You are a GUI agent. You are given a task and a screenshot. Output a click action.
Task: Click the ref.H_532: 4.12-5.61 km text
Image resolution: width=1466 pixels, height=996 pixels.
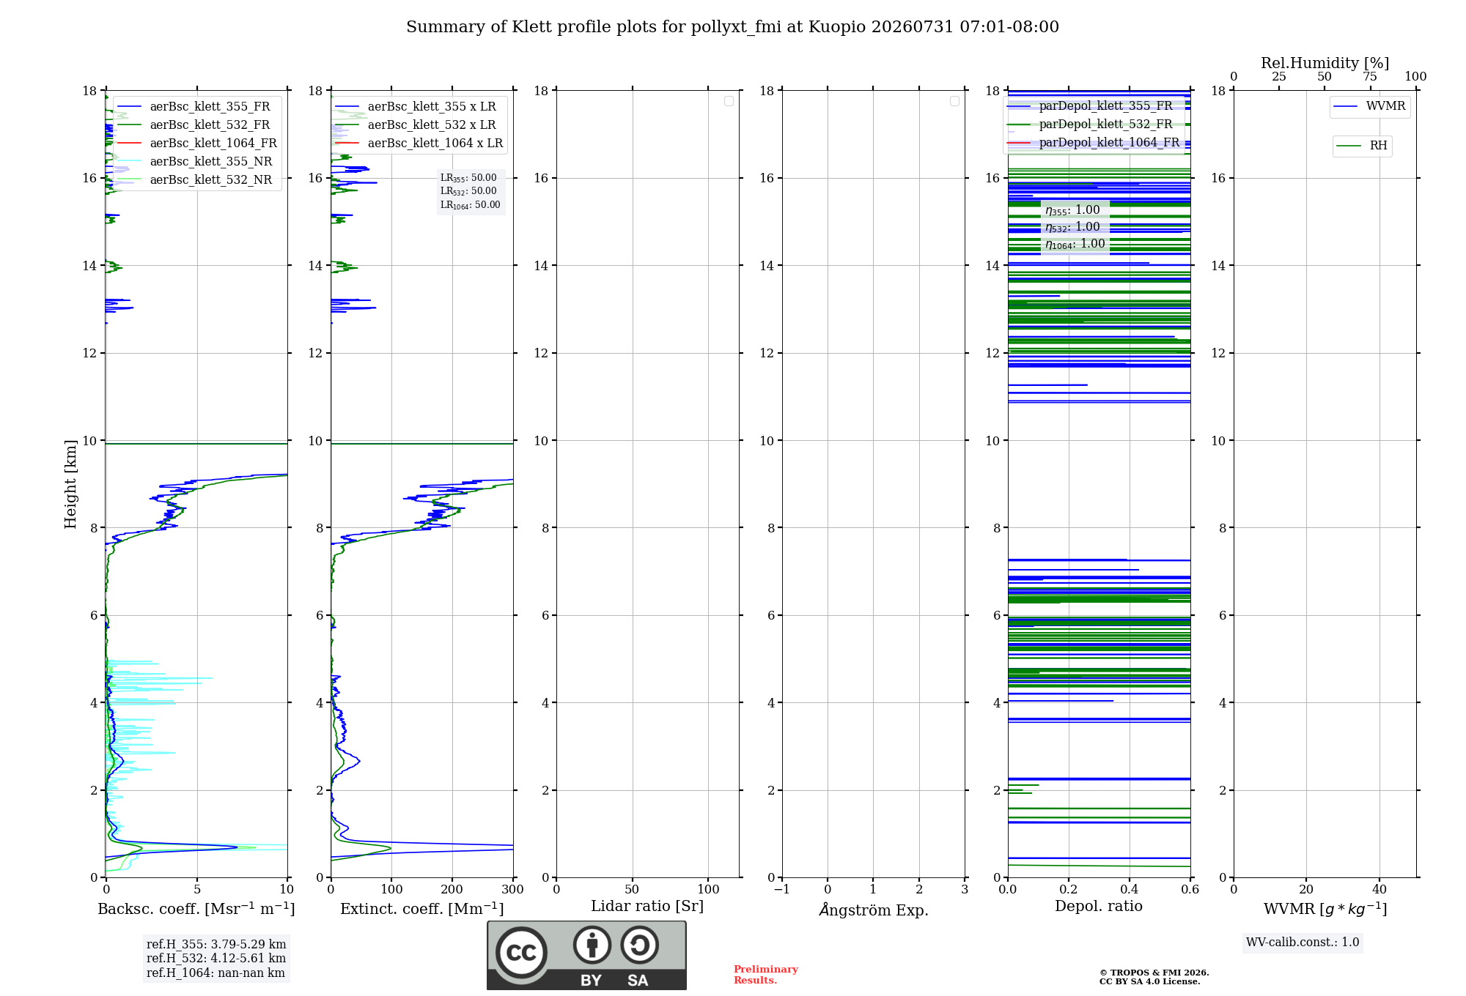[216, 959]
